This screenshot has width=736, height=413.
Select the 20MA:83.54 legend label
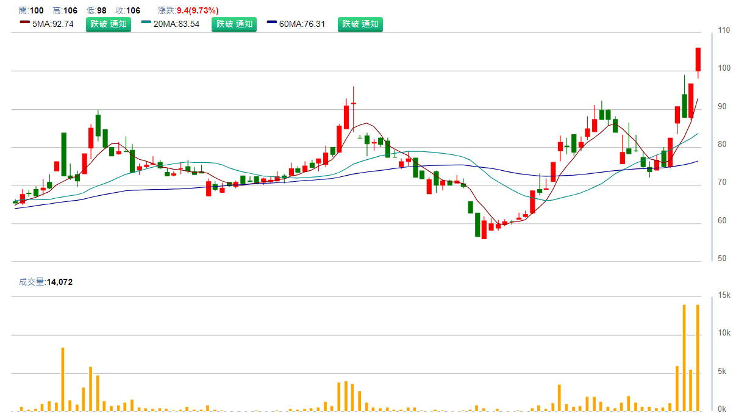pyautogui.click(x=176, y=24)
